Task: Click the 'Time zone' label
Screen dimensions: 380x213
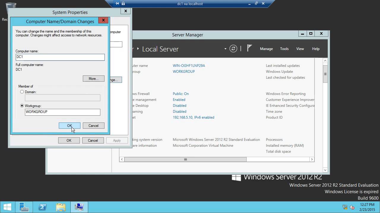Action: (x=274, y=112)
